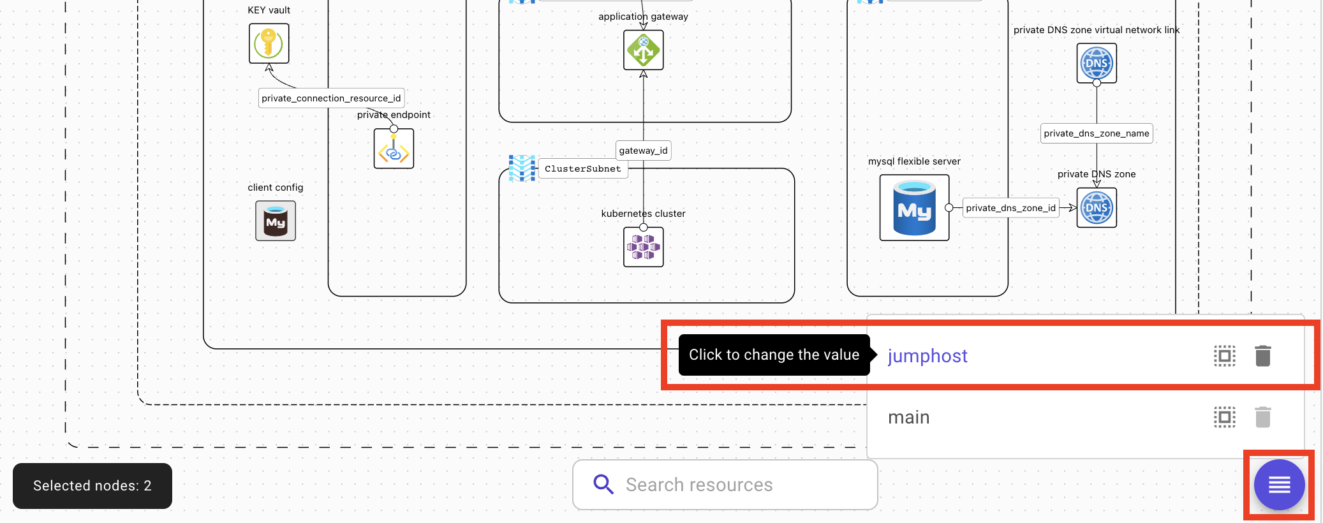
Task: Click the kubernetes cluster node icon
Action: (x=643, y=247)
